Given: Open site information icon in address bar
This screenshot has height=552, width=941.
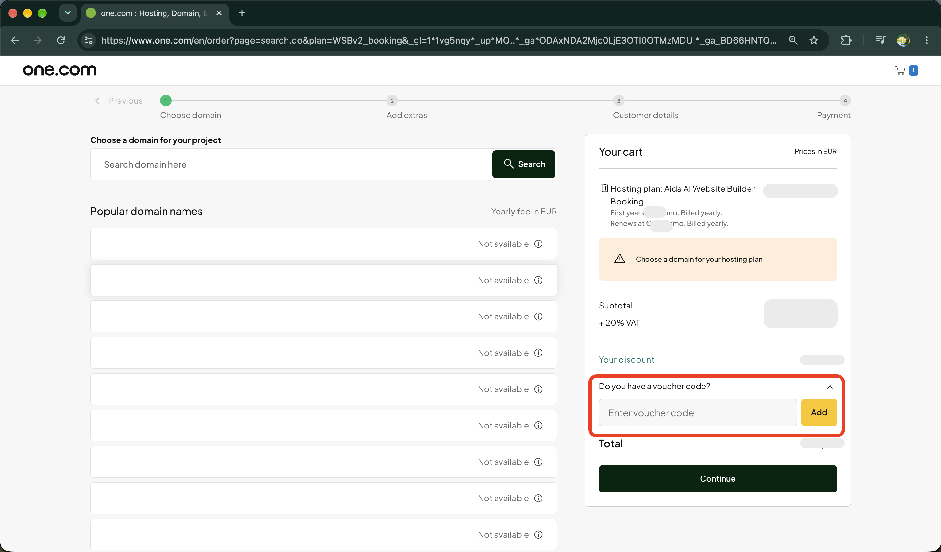Looking at the screenshot, I should coord(88,40).
